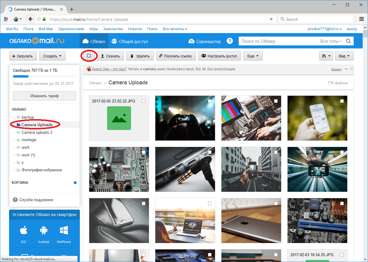Screen dimensions: 368x262
Task: Open the browser hamburger menu
Action: [362, 19]
